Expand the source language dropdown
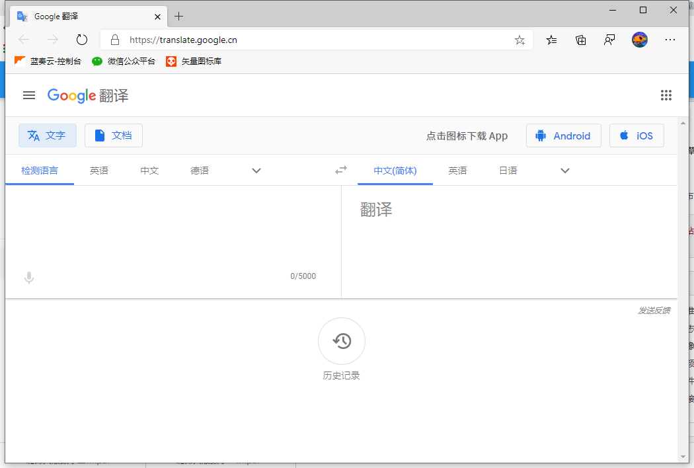 tap(256, 171)
